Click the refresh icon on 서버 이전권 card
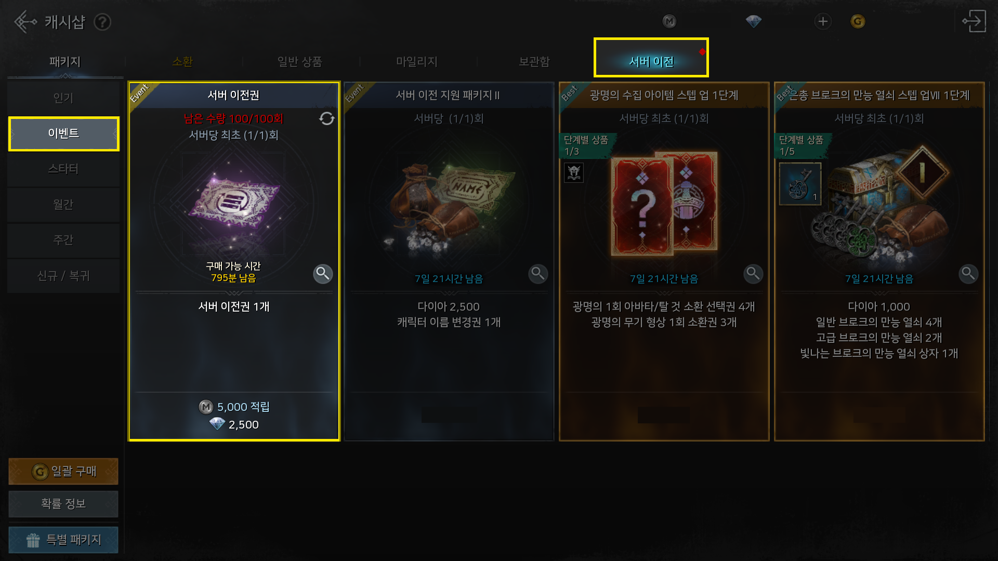This screenshot has height=561, width=998. 326,119
